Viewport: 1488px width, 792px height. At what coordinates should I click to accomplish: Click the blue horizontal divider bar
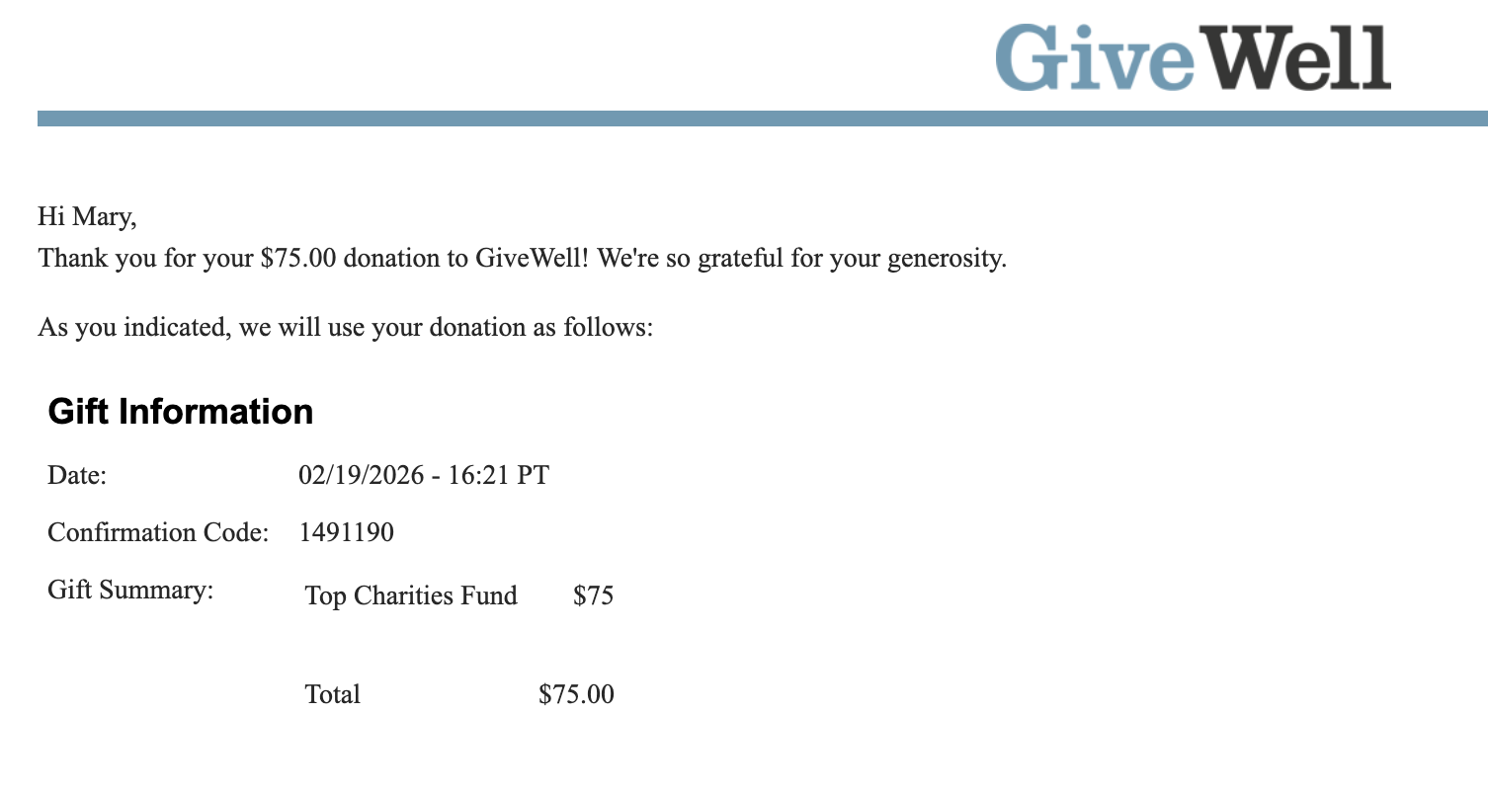[761, 119]
